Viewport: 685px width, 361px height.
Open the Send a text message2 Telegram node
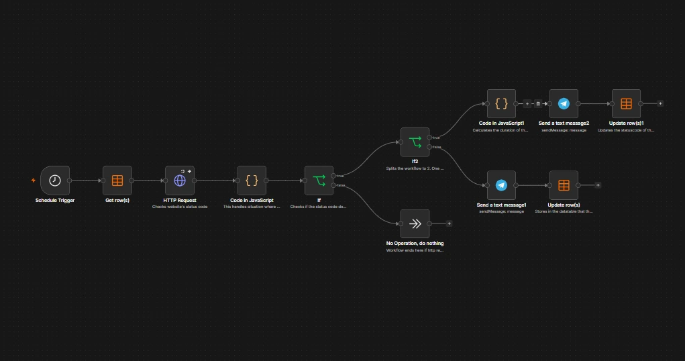click(x=564, y=103)
